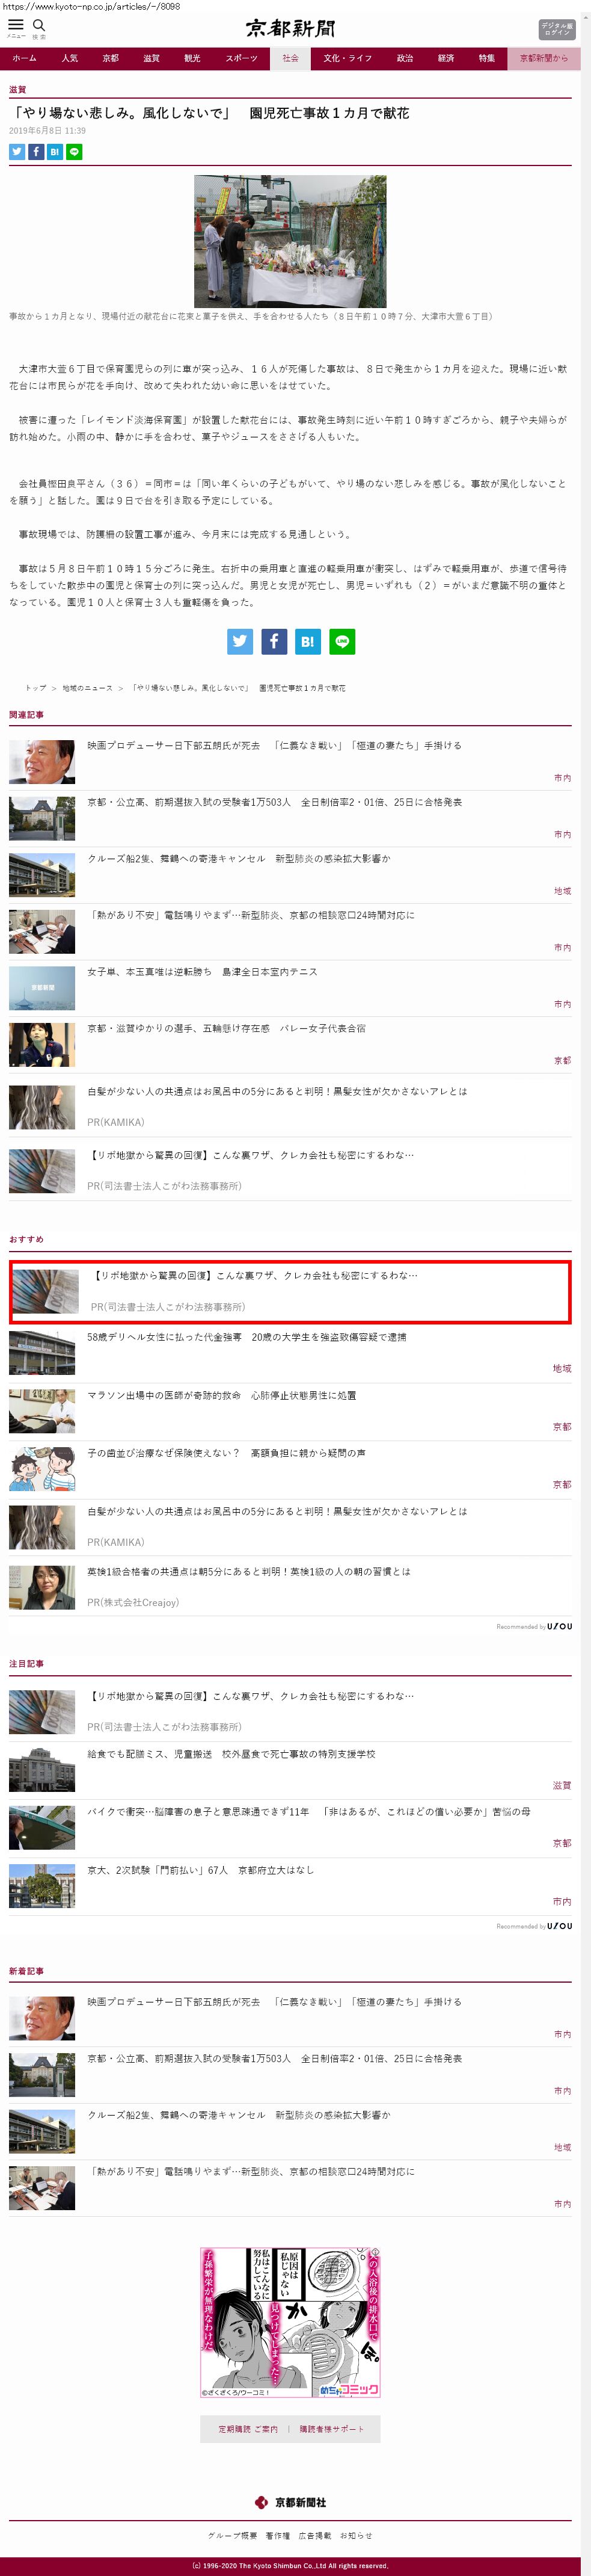Click the 読者様サポート link
This screenshot has width=591, height=2576.
click(x=332, y=2429)
